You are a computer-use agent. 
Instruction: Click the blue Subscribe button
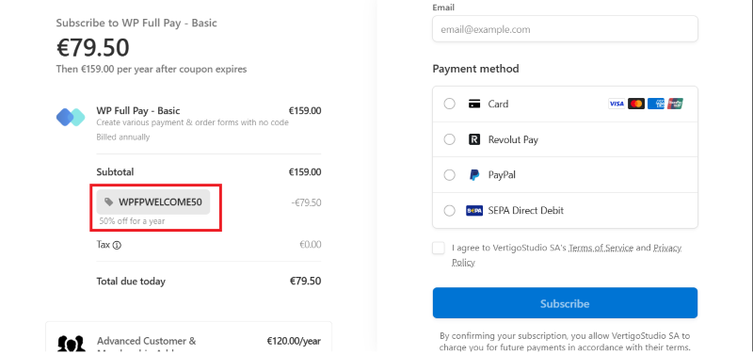[x=565, y=303]
